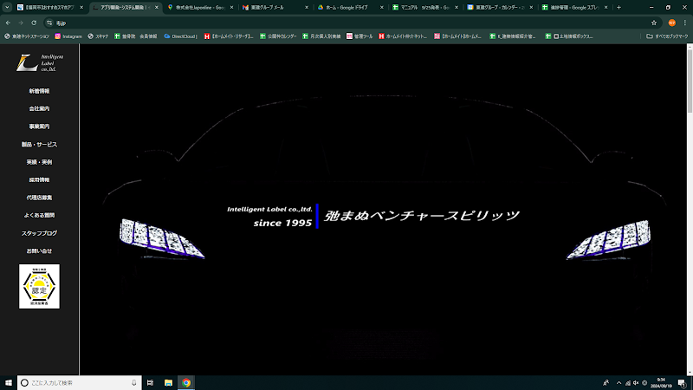Open the ネットステーション bookmark
Screen dimensions: 693x390
(x=27, y=36)
